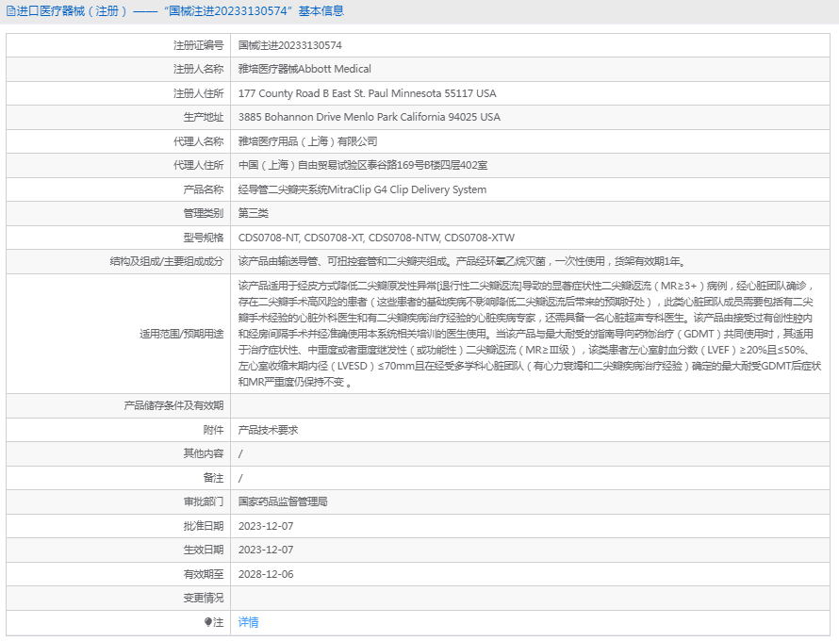Select agent name 雅培医疗用品（上海）有限公司
839x641 pixels.
307,141
